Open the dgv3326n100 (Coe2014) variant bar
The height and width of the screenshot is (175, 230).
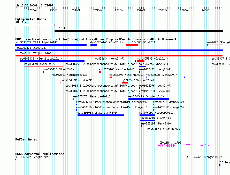click(94, 45)
